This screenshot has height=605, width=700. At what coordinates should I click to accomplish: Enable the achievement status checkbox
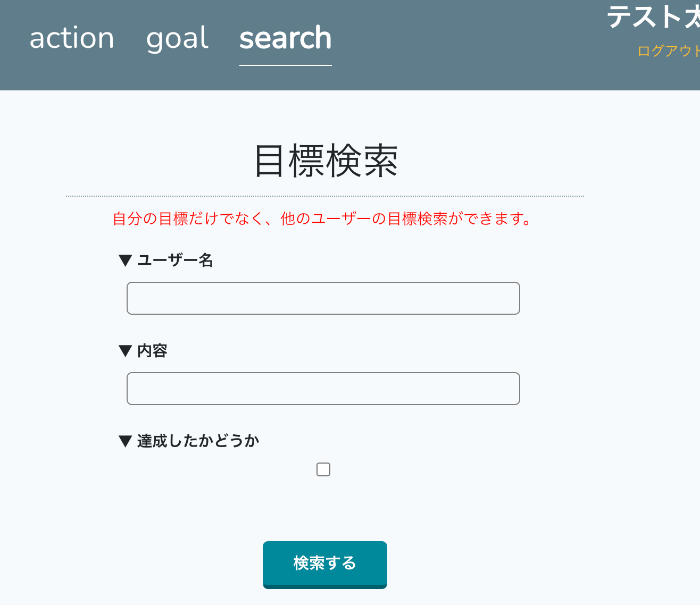pos(323,469)
